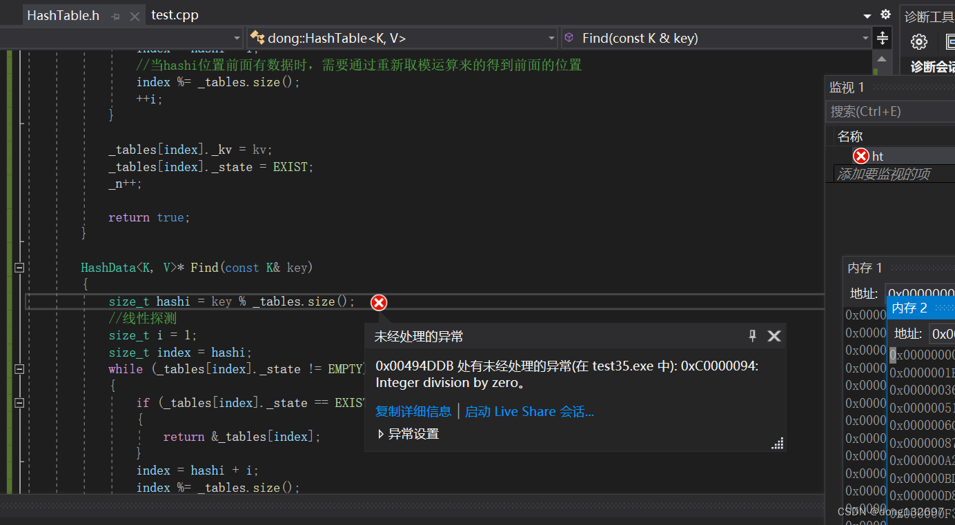The image size is (955, 525).
Task: Focus the 内存 1 address field
Action: 920,293
